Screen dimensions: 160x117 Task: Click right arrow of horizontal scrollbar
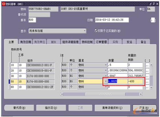pyautogui.click(x=141, y=94)
